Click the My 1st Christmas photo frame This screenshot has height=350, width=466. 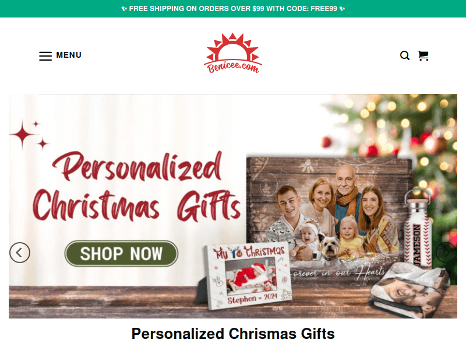[x=247, y=276]
